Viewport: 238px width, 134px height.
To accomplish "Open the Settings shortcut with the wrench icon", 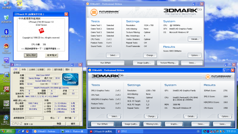I will pos(6,77).
